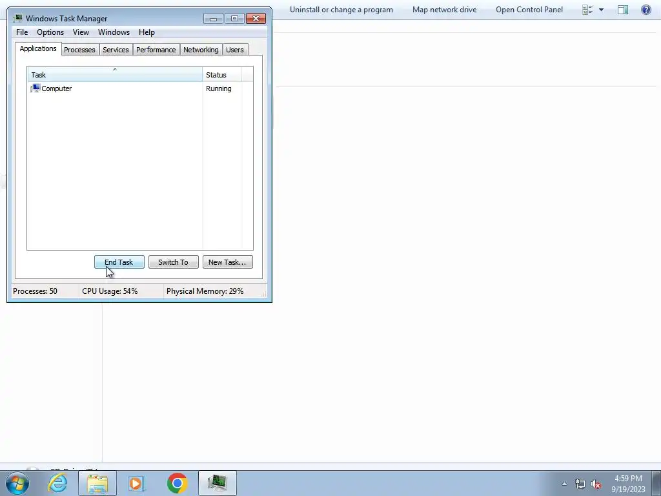
Task: Open the View menu
Action: coord(81,32)
